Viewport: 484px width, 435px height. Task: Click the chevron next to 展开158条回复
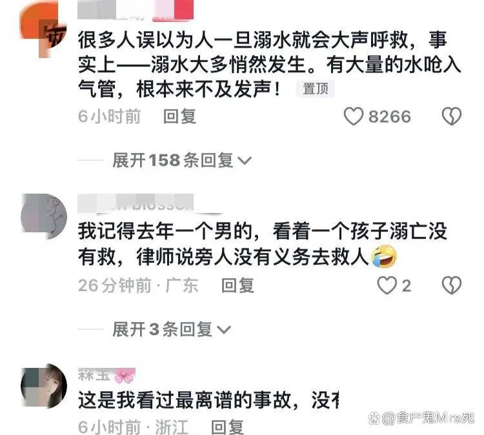[x=245, y=161]
